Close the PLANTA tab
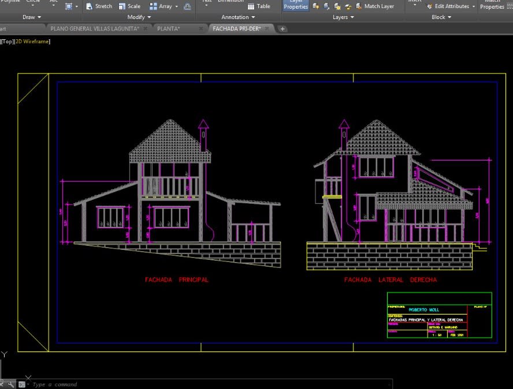This screenshot has width=513, height=389. pos(201,29)
